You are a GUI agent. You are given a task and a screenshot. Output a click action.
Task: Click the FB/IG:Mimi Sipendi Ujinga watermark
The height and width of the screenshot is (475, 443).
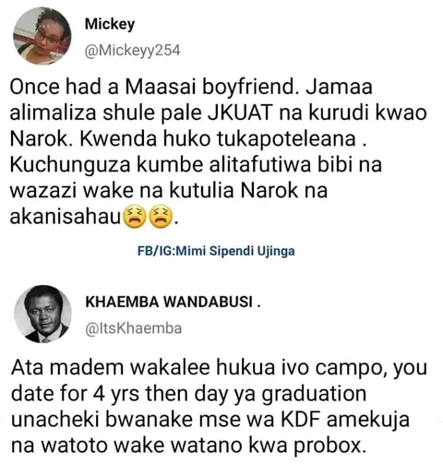pos(216,251)
